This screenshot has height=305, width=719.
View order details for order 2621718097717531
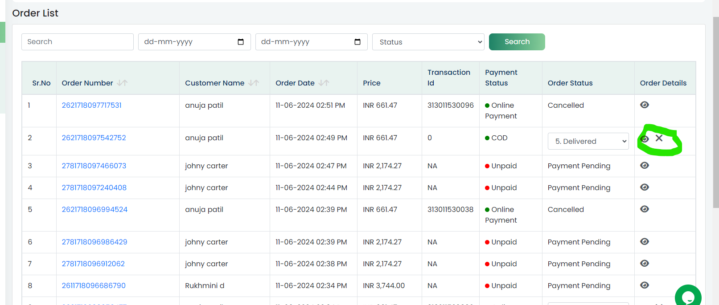tap(645, 105)
